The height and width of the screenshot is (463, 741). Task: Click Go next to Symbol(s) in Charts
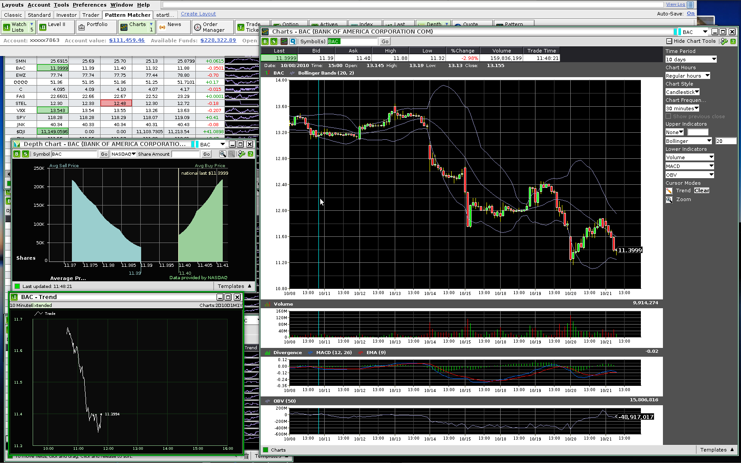385,41
